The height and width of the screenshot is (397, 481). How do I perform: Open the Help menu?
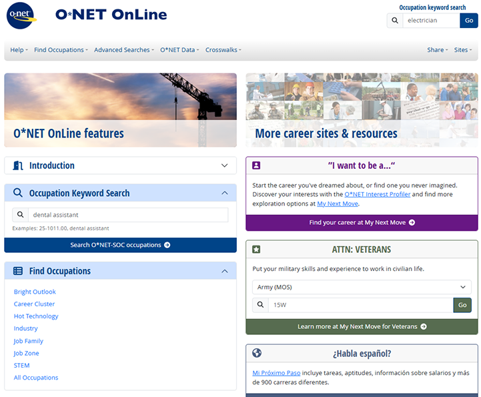19,49
